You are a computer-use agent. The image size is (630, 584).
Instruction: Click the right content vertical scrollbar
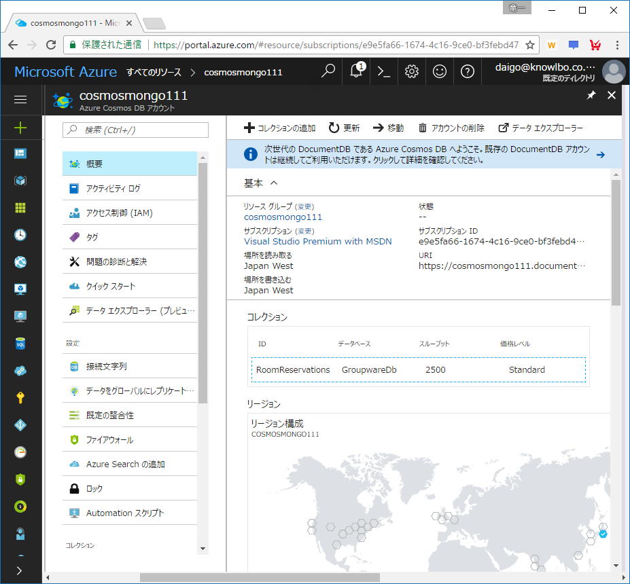[x=616, y=242]
